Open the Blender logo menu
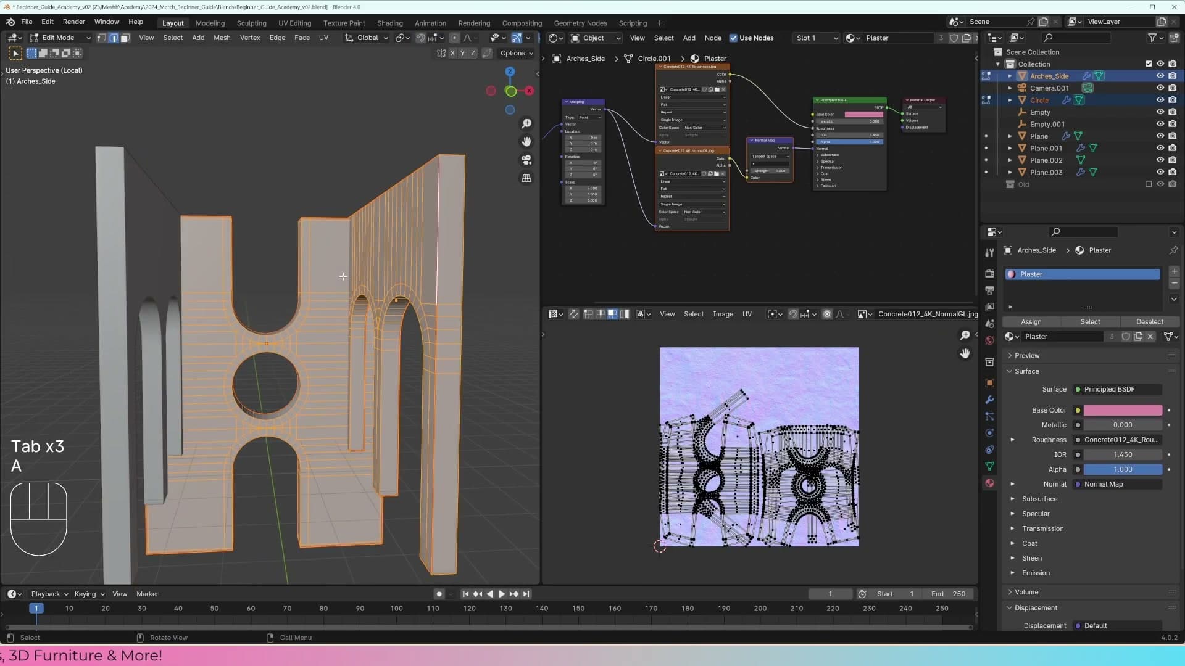Screen dimensions: 1185x666 pos(10,22)
